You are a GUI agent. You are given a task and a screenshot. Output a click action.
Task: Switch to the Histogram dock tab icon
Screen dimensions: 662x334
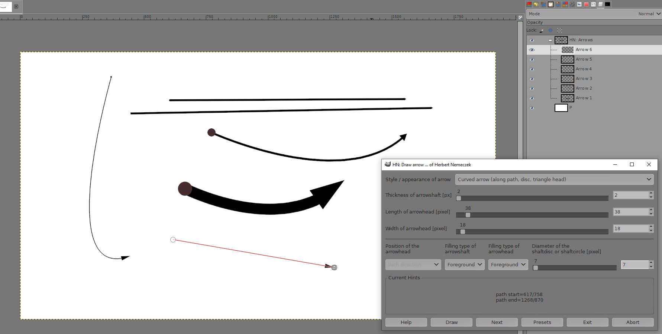click(x=579, y=4)
